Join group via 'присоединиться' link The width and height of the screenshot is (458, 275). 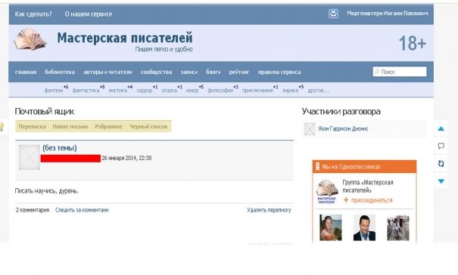pyautogui.click(x=372, y=200)
